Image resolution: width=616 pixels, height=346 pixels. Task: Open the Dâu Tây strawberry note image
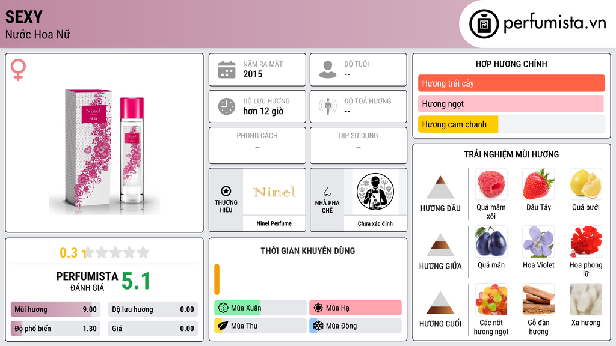pos(538,184)
